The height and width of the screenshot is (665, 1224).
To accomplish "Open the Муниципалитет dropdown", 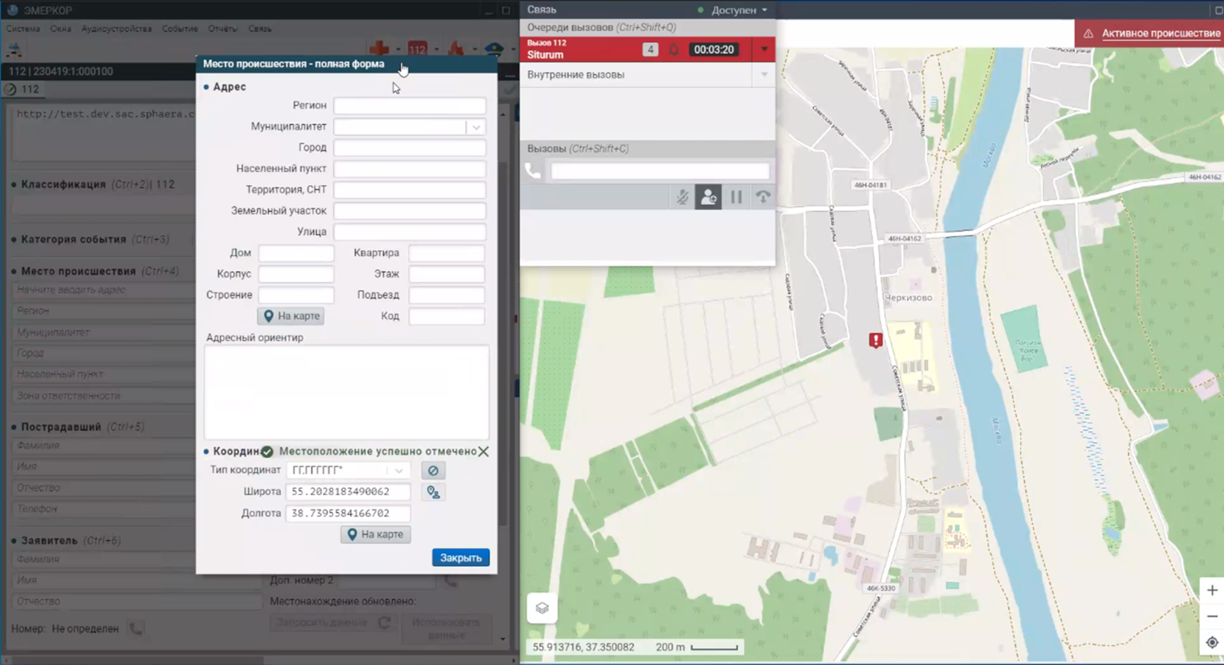I will pyautogui.click(x=476, y=127).
